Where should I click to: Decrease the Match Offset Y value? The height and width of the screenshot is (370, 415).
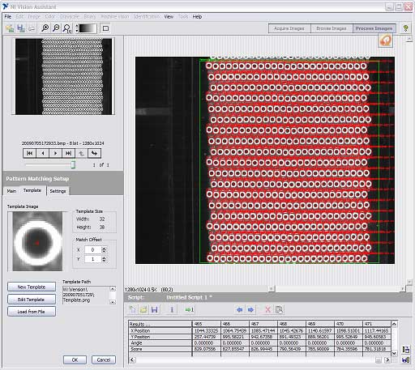[104, 261]
